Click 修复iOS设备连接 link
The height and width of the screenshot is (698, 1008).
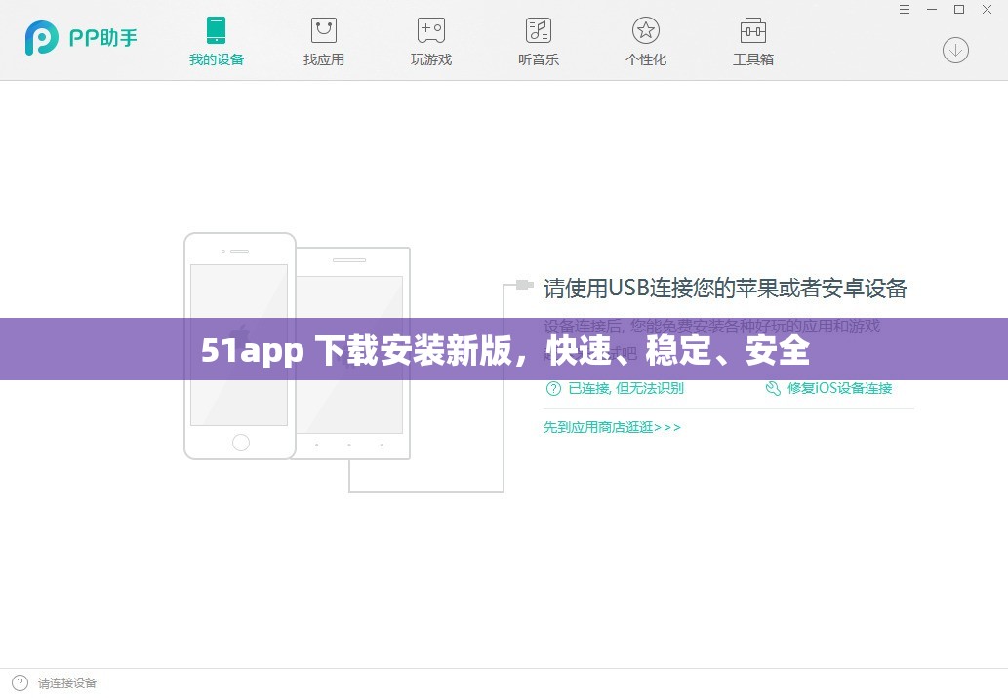pyautogui.click(x=839, y=388)
